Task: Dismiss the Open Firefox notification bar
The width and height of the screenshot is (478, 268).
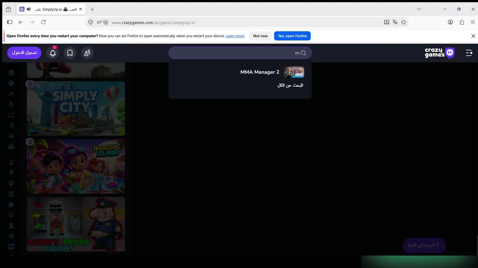Action: coord(473,36)
